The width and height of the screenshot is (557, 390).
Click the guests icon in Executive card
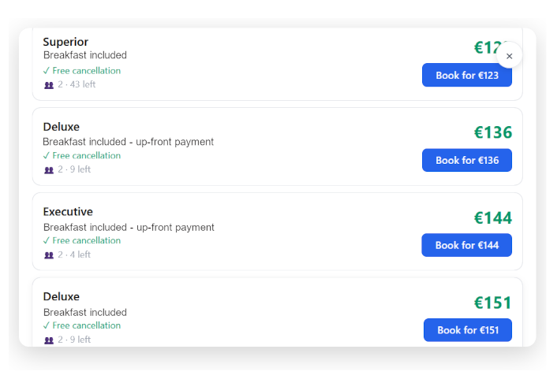point(49,255)
